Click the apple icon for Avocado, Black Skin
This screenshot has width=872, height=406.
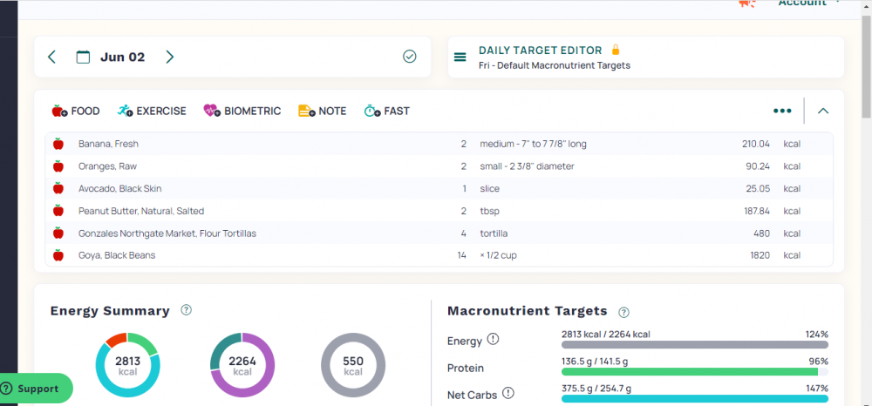58,188
